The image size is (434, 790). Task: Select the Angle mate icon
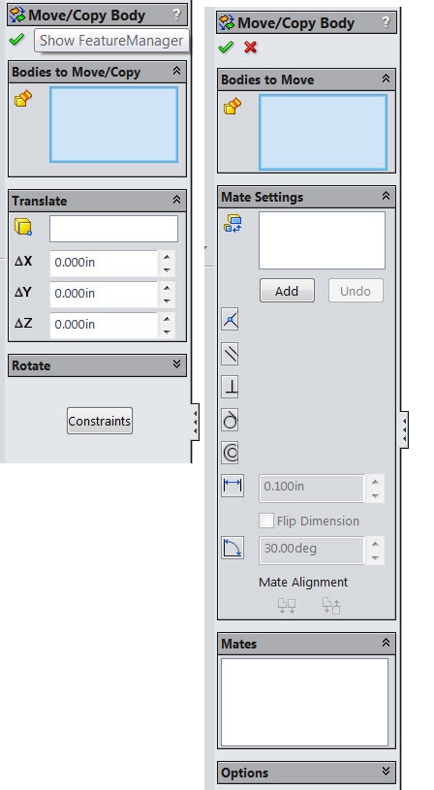pos(232,548)
